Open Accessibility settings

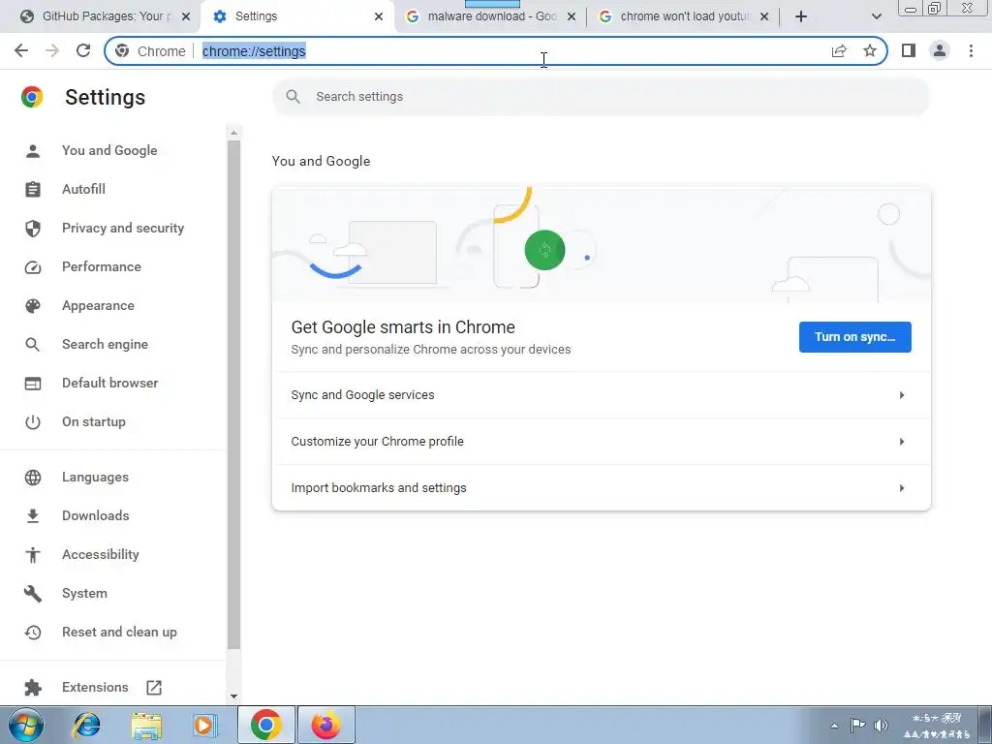tap(101, 555)
